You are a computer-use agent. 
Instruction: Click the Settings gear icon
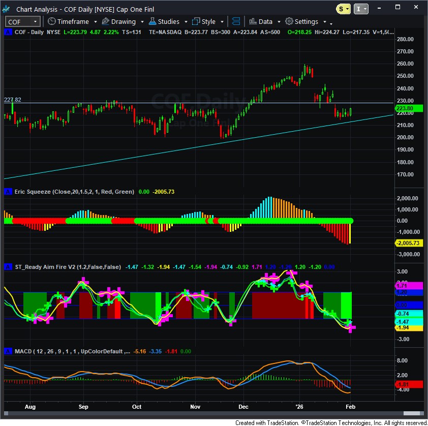point(289,21)
